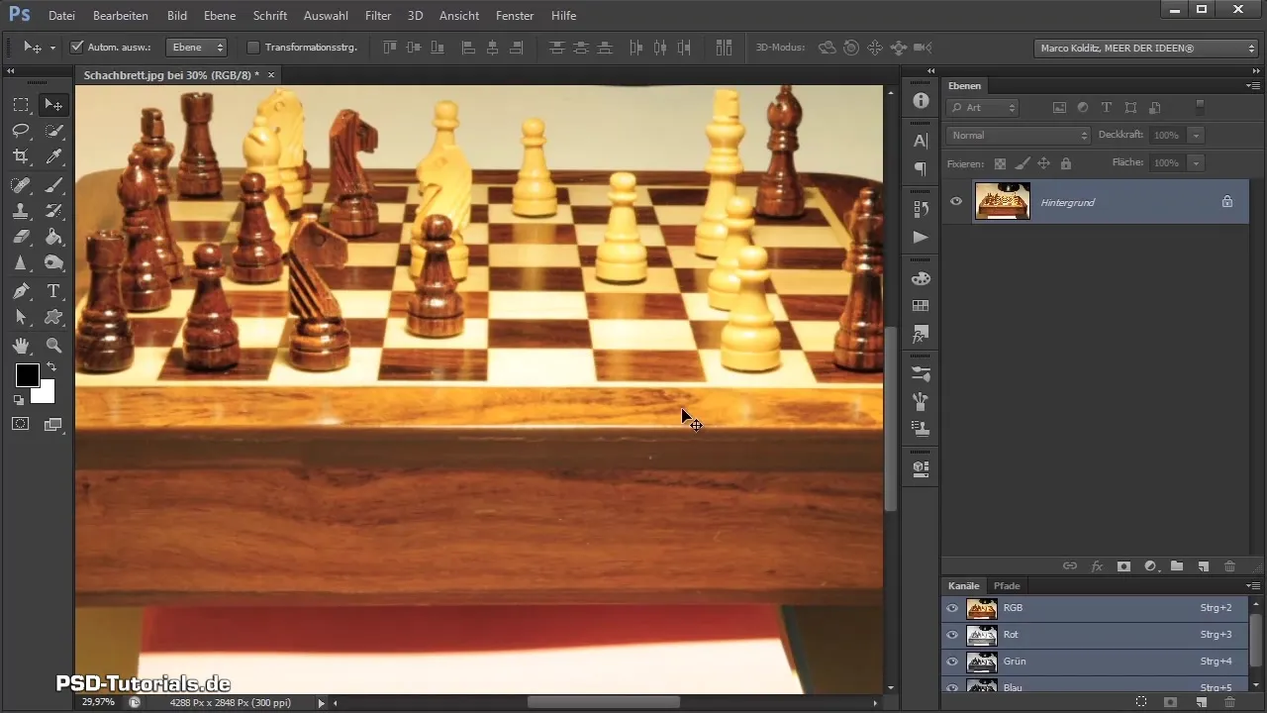Open the Bearbeiten menu
The width and height of the screenshot is (1267, 713).
coord(121,16)
